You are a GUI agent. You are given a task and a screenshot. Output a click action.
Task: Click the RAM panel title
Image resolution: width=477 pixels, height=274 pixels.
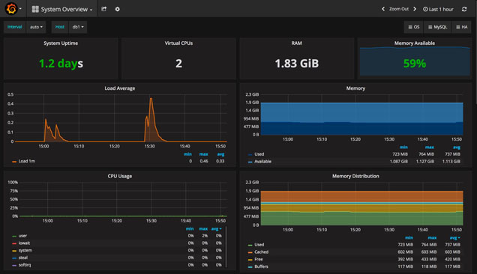296,43
